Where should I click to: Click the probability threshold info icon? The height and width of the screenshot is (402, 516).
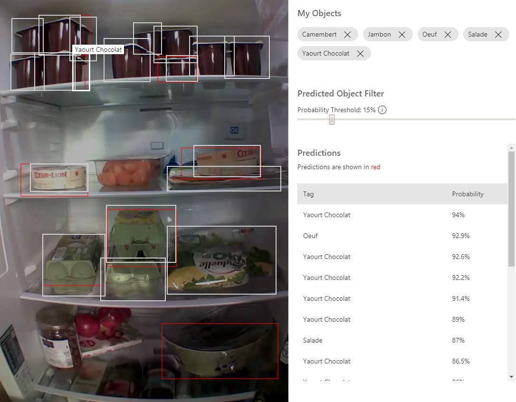(x=382, y=110)
